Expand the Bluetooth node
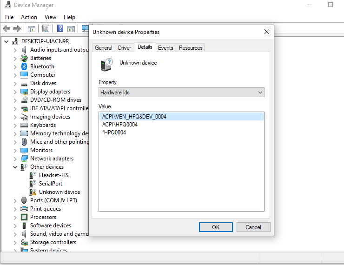344x265 pixels. [x=15, y=67]
